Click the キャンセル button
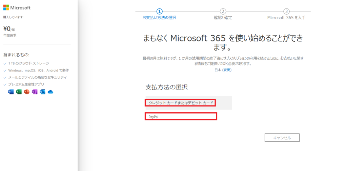The image size is (347, 171). pyautogui.click(x=282, y=137)
